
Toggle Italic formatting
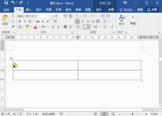point(25,21)
